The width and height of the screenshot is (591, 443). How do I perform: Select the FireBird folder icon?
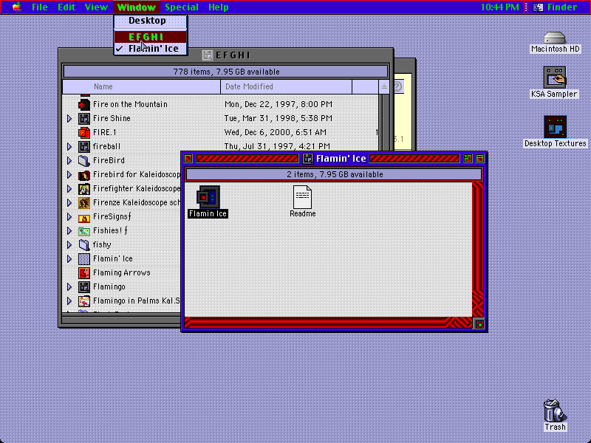coord(84,160)
